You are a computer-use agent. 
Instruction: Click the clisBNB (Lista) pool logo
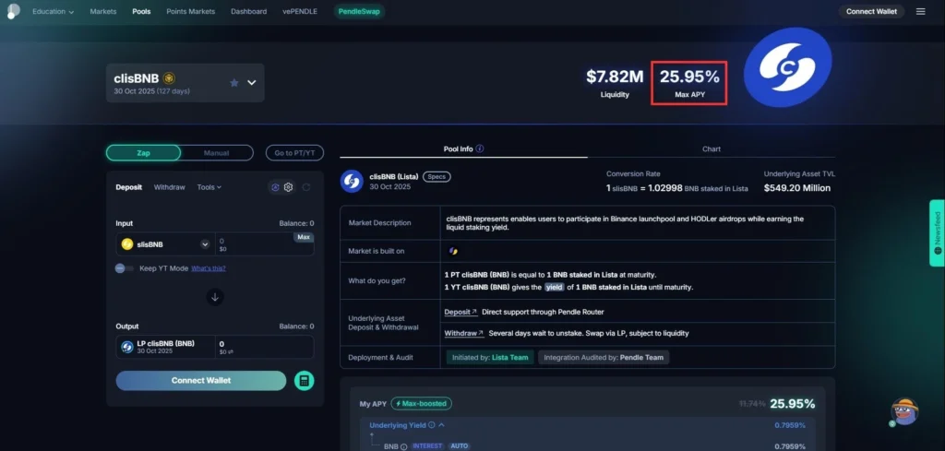pyautogui.click(x=352, y=182)
